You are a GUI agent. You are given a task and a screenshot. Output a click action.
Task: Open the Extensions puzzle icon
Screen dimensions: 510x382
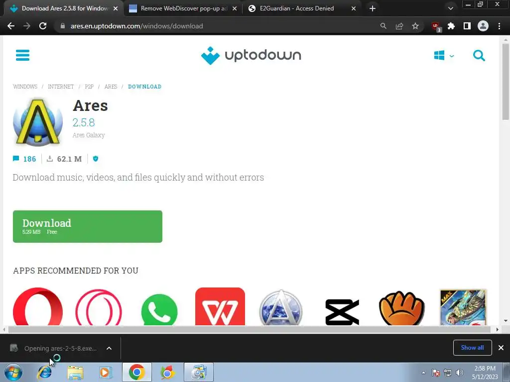point(451,26)
